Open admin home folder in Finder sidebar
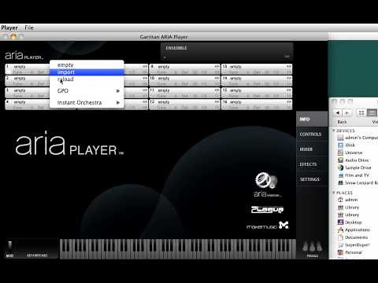378x283 pixels. [x=348, y=200]
